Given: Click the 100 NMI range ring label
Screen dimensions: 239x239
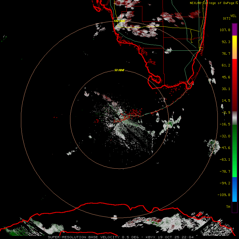Looking at the screenshot, I should [119, 21].
